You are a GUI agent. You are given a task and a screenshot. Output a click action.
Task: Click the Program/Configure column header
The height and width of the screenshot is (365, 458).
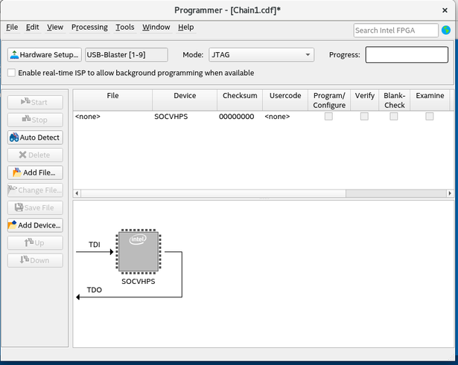[329, 100]
